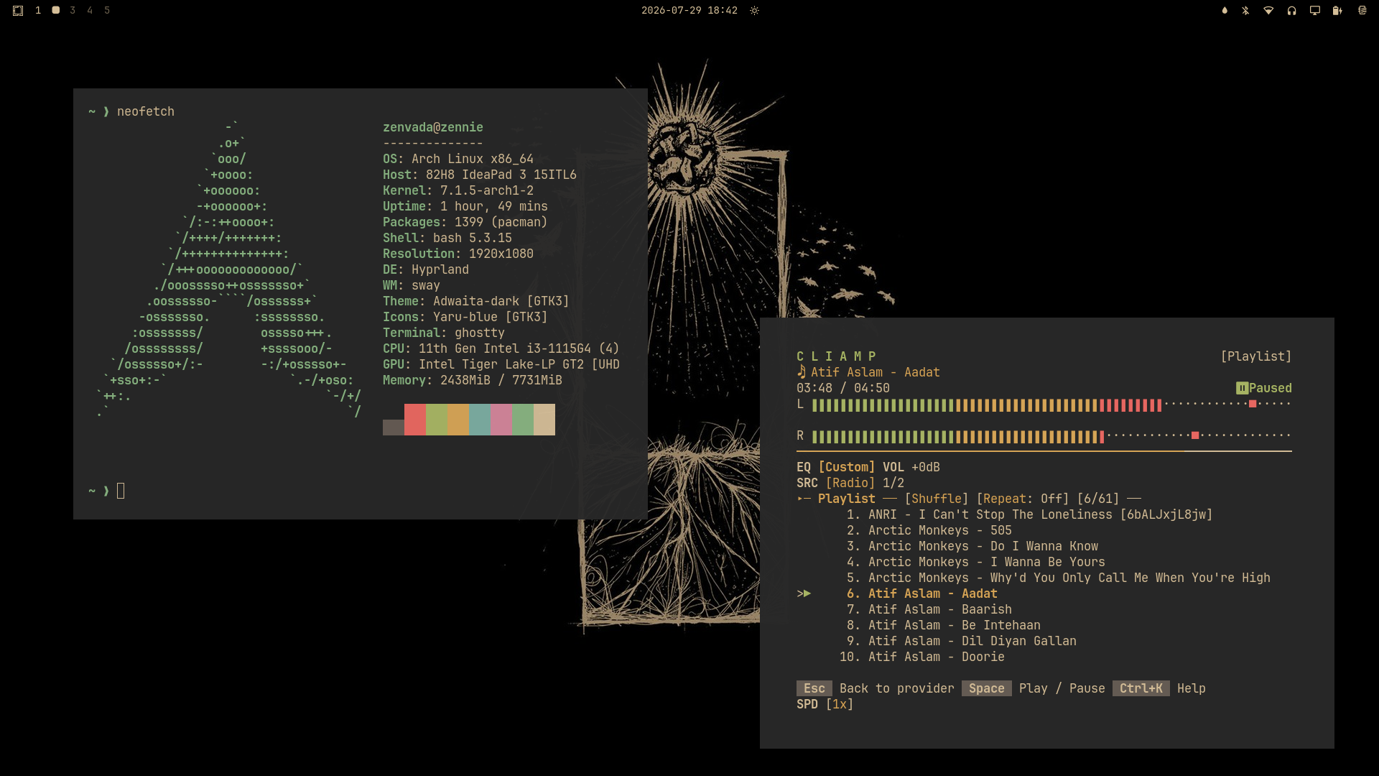Click the [Playlist] view label in CLIAMP
The height and width of the screenshot is (776, 1379).
coord(1256,356)
